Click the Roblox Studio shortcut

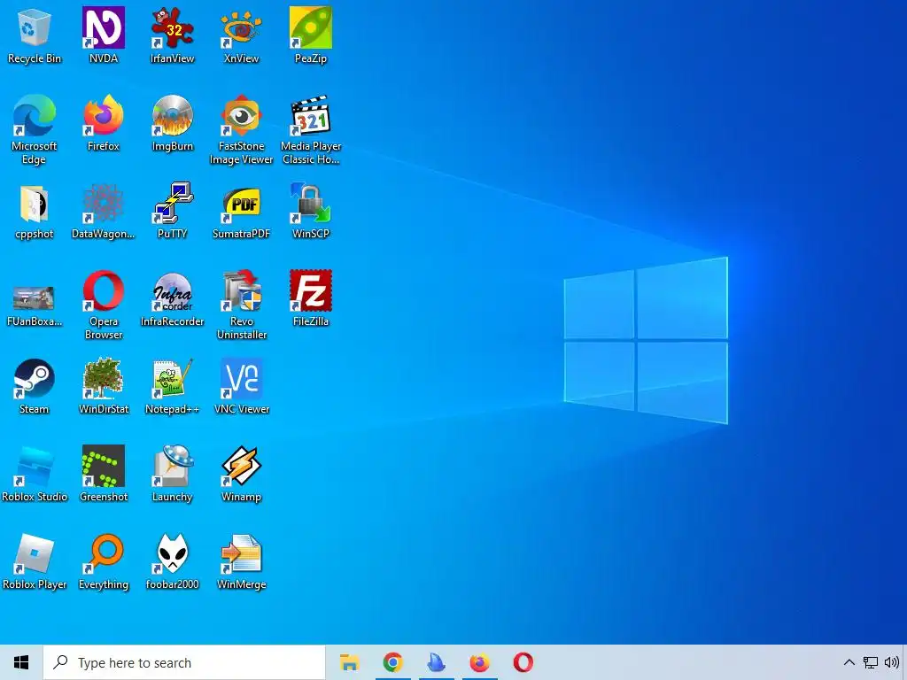pyautogui.click(x=35, y=475)
